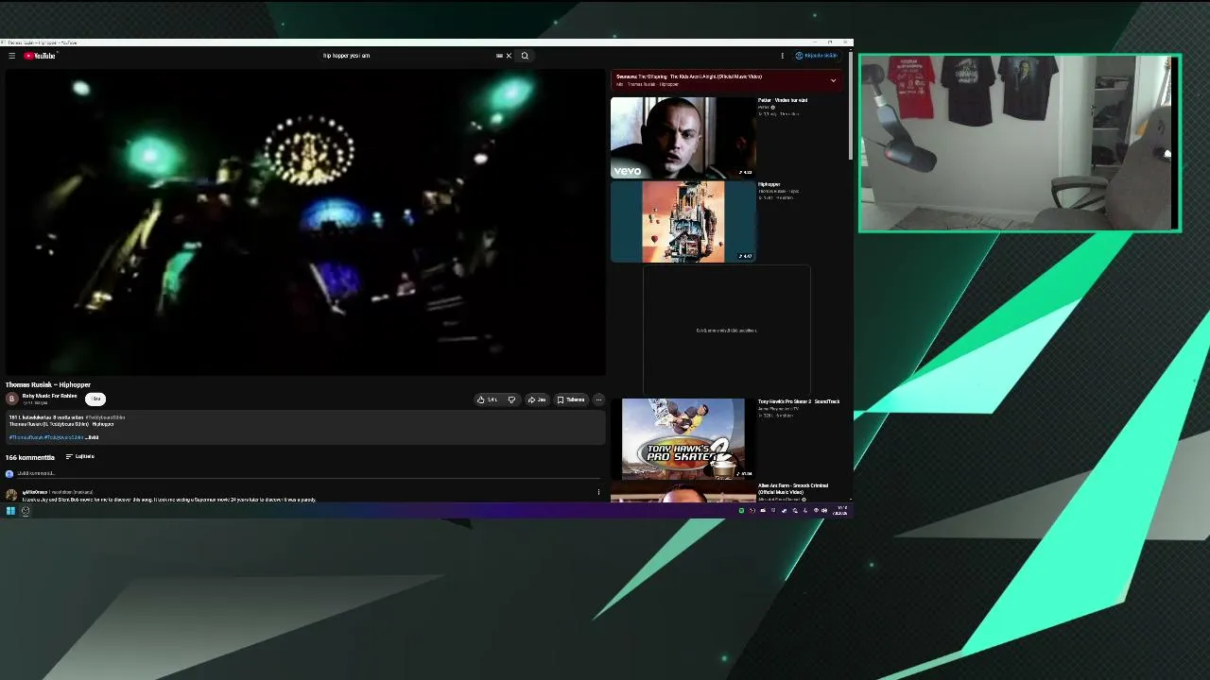The height and width of the screenshot is (680, 1210).
Task: Click the '166 kommenttia' comment count
Action: click(x=30, y=457)
